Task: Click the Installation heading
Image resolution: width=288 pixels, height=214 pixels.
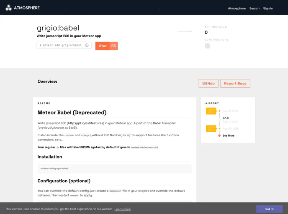Action: pos(50,157)
